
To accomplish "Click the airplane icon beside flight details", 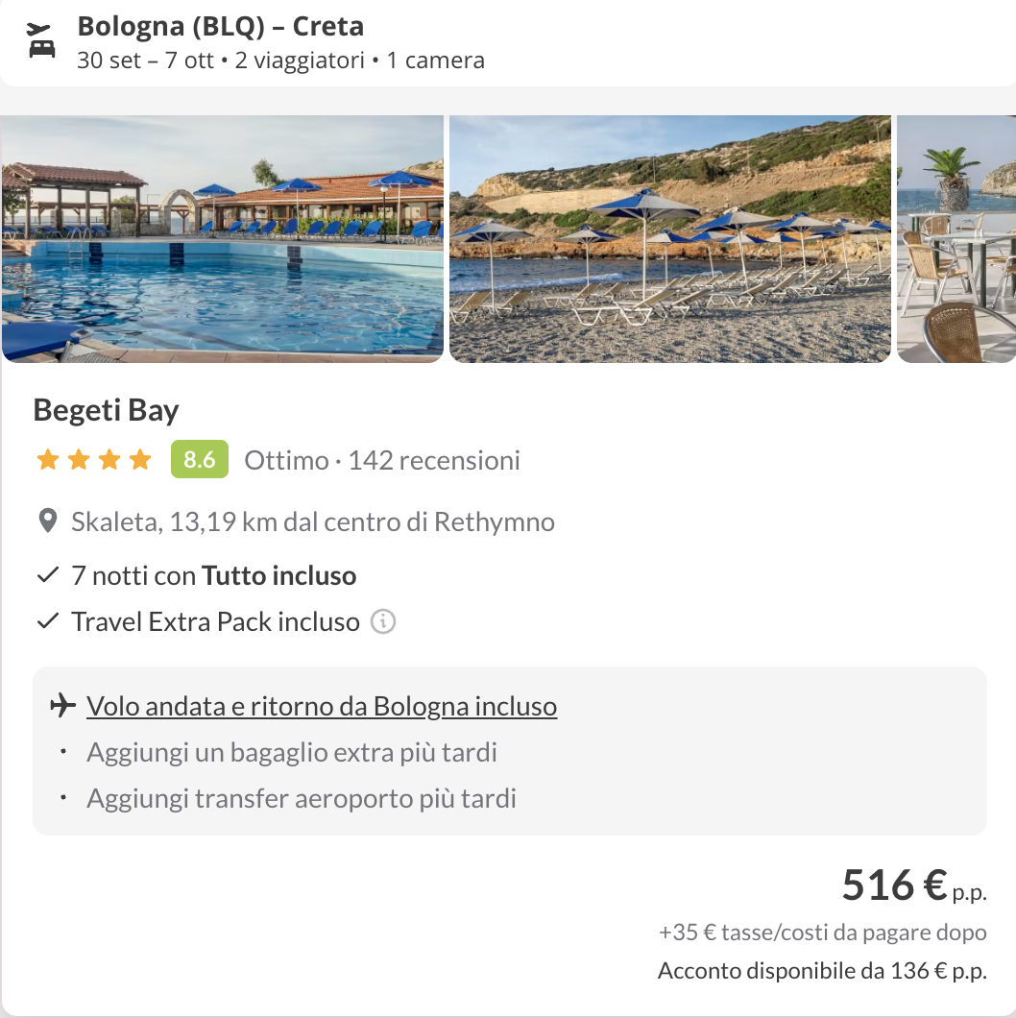I will [x=62, y=706].
